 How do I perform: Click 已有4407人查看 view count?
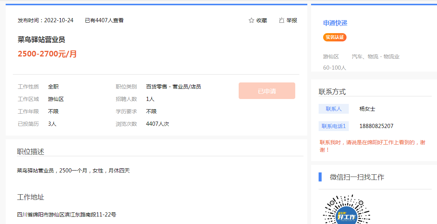(x=104, y=20)
